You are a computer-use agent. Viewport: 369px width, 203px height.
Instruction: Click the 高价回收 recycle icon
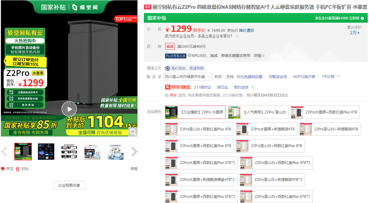tap(168, 68)
